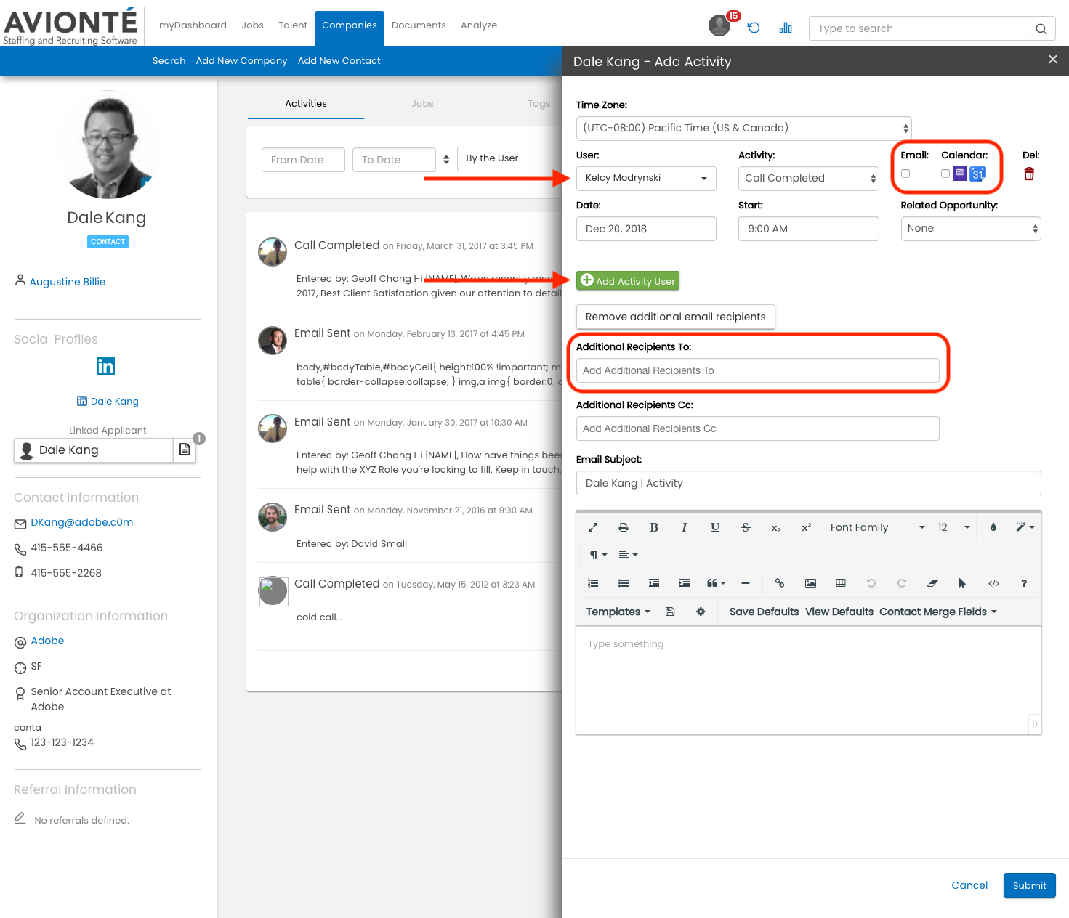The width and height of the screenshot is (1069, 918).
Task: Click the red trash delete icon
Action: (x=1029, y=174)
